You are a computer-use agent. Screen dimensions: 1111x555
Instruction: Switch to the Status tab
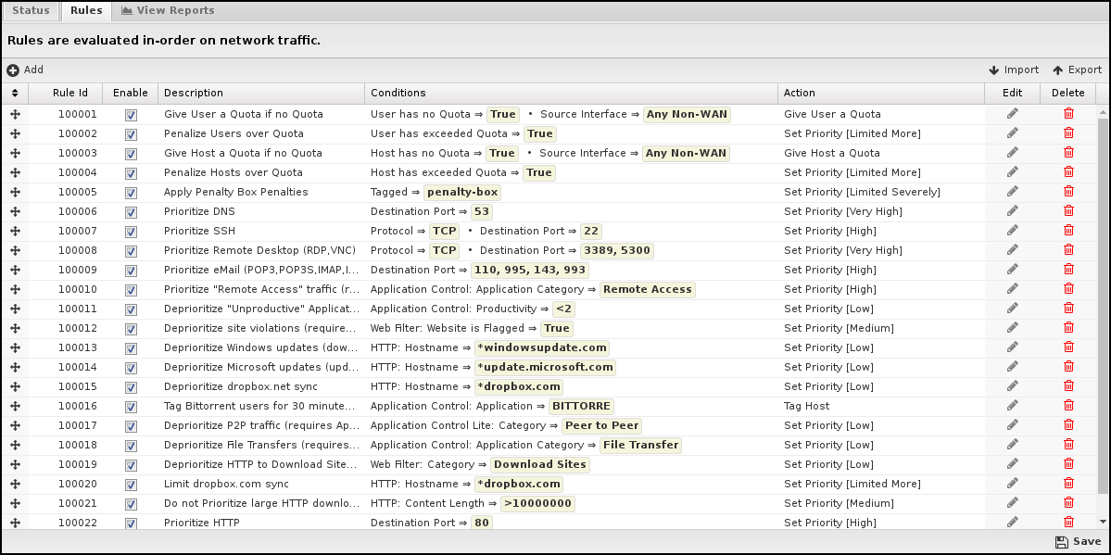[x=32, y=10]
